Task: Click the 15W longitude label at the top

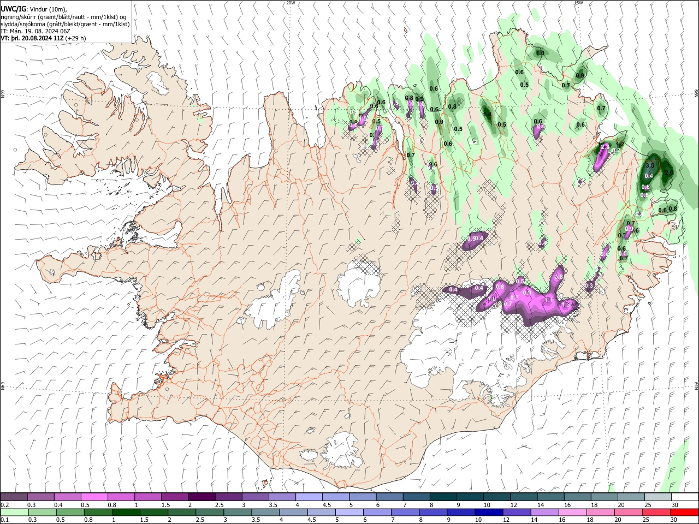Action: pyautogui.click(x=578, y=3)
